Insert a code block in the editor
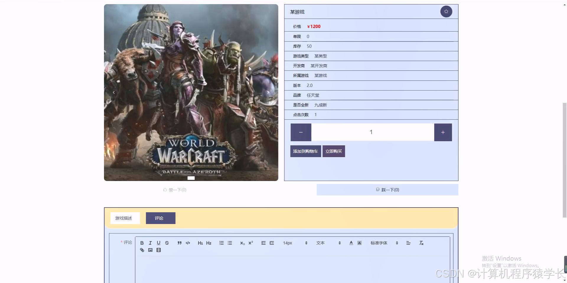 click(x=188, y=243)
